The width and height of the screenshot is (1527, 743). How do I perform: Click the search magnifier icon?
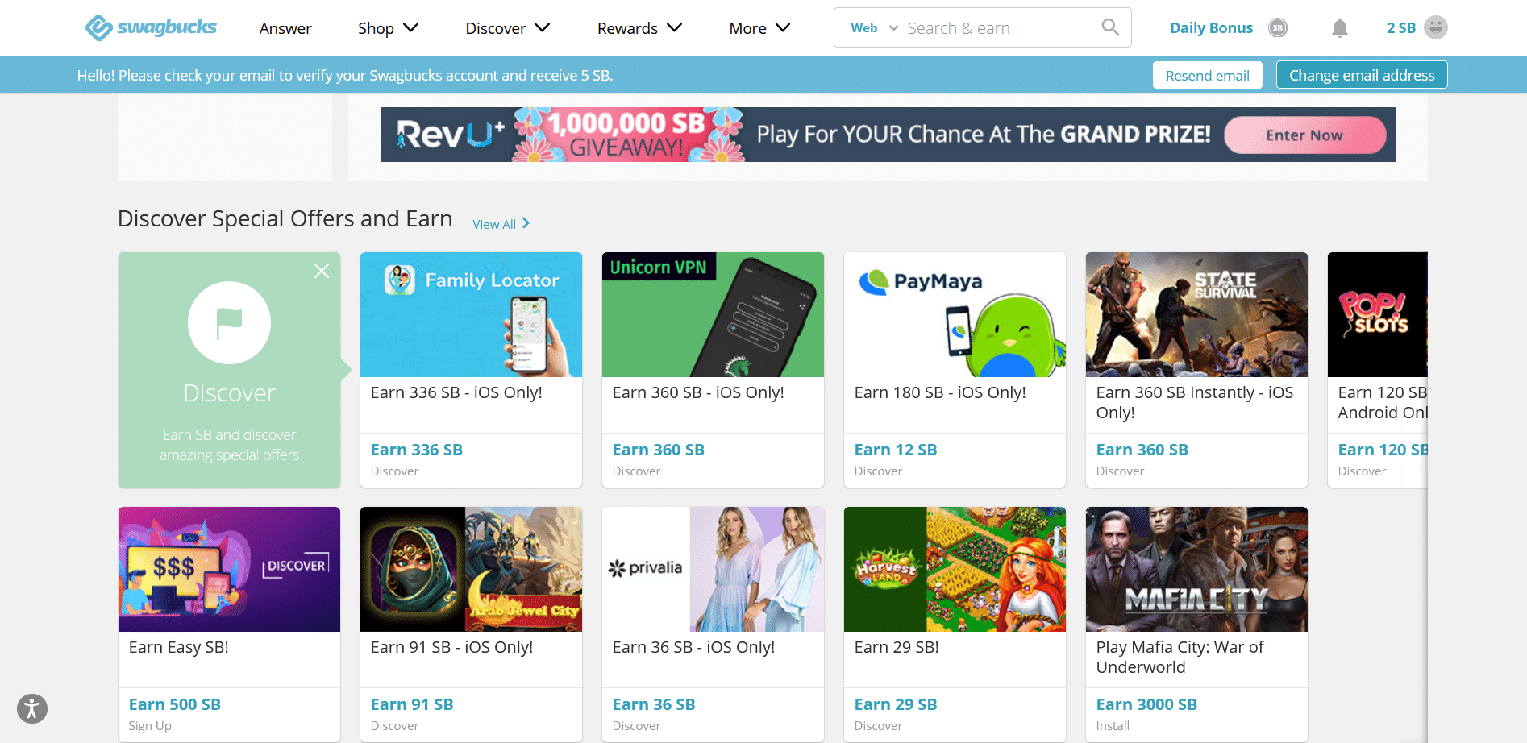click(x=1110, y=27)
